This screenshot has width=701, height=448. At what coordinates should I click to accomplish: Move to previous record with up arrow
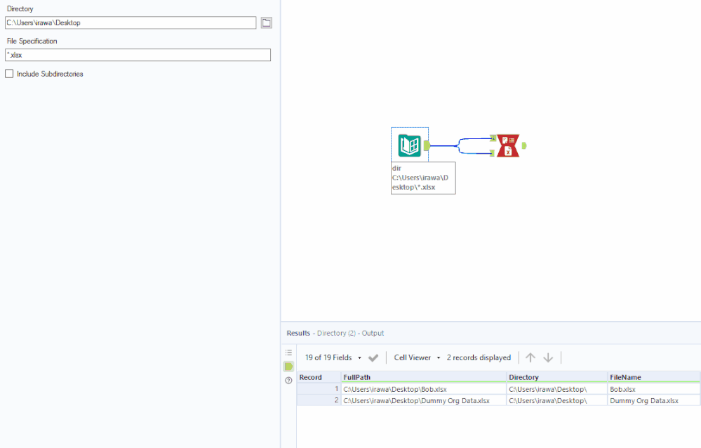[x=530, y=357]
